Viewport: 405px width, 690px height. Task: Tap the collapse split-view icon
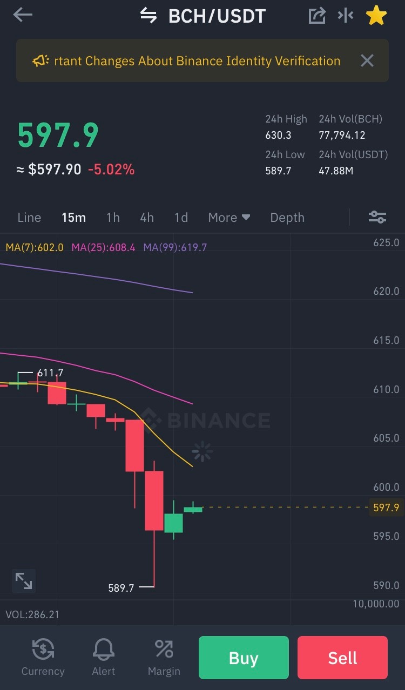(x=346, y=15)
